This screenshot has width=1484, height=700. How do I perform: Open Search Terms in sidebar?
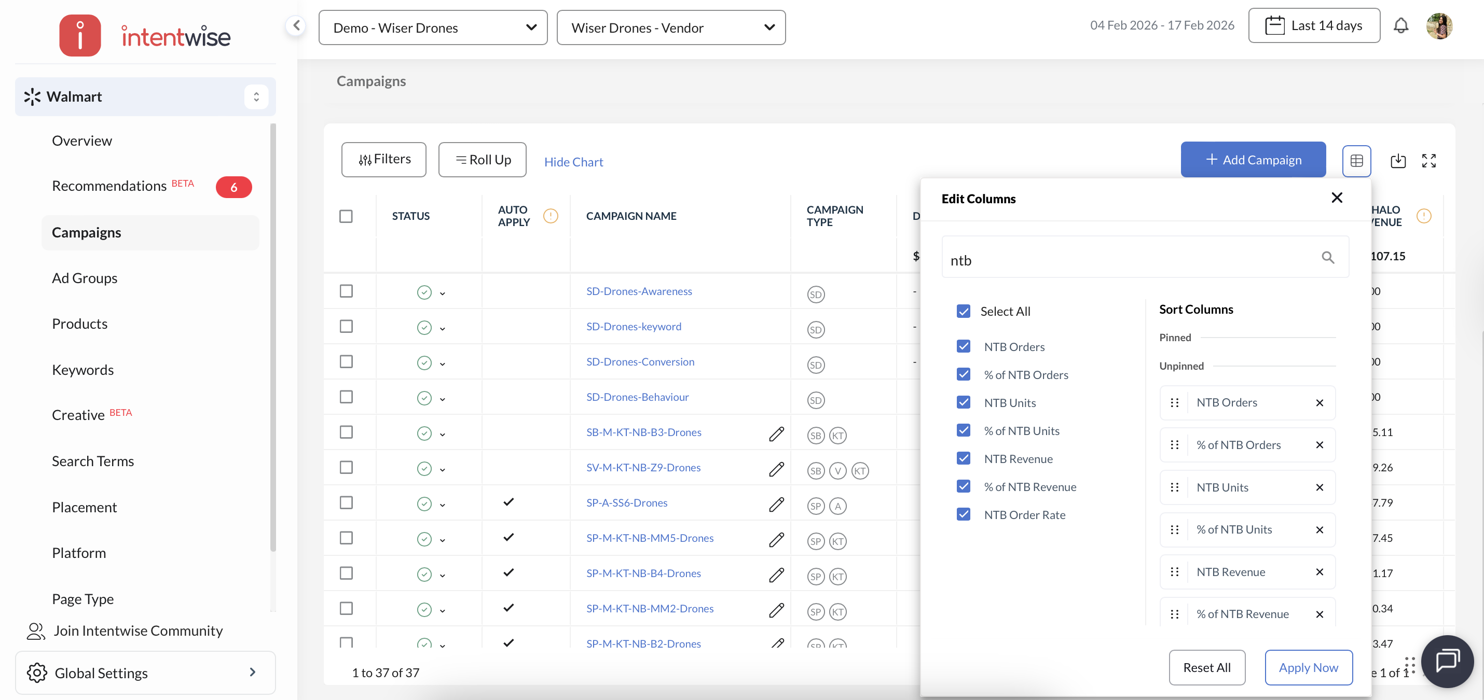(x=93, y=461)
